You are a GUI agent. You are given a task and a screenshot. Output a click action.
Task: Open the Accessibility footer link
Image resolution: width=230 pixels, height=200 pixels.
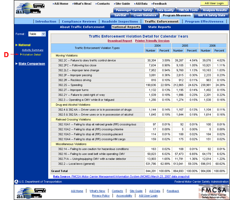[124, 196]
